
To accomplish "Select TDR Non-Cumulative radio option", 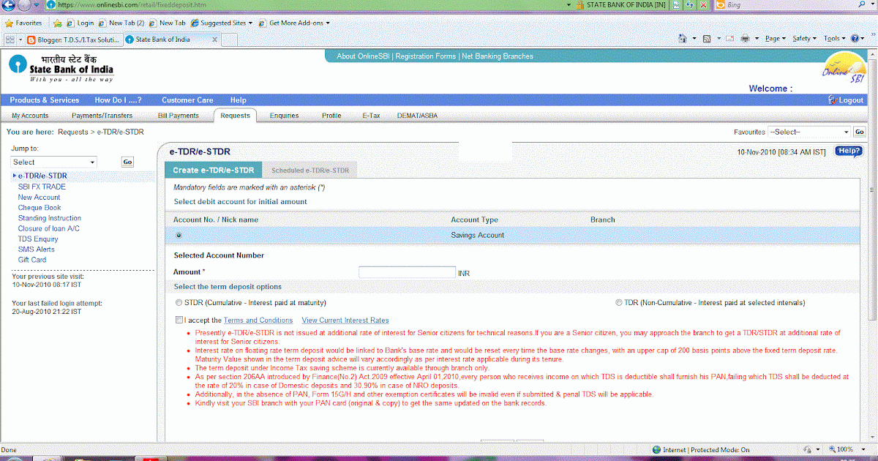I will point(618,302).
